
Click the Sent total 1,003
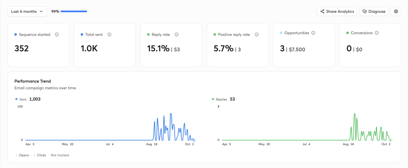[35, 99]
